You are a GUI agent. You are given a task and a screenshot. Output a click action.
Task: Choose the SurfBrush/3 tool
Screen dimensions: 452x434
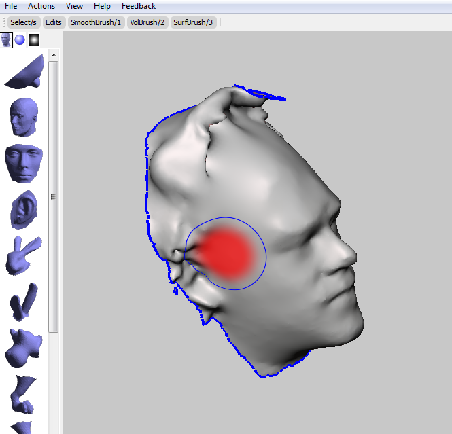coord(193,22)
